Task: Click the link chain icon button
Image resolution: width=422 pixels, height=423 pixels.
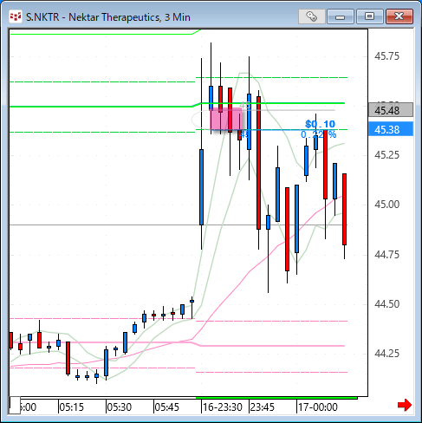Action: [x=311, y=16]
